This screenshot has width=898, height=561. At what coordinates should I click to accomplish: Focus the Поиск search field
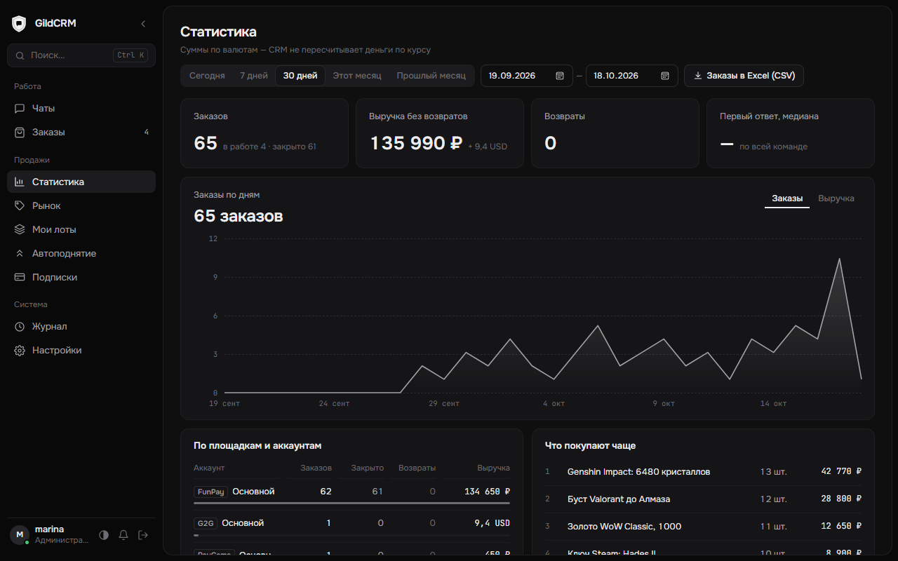(x=81, y=55)
